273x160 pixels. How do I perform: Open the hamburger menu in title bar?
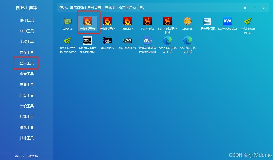tap(245, 8)
